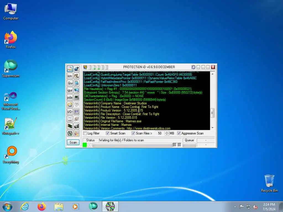The image size is (283, 212).
Task: Click the globe network icon in the sidebar
Action: pos(77,90)
